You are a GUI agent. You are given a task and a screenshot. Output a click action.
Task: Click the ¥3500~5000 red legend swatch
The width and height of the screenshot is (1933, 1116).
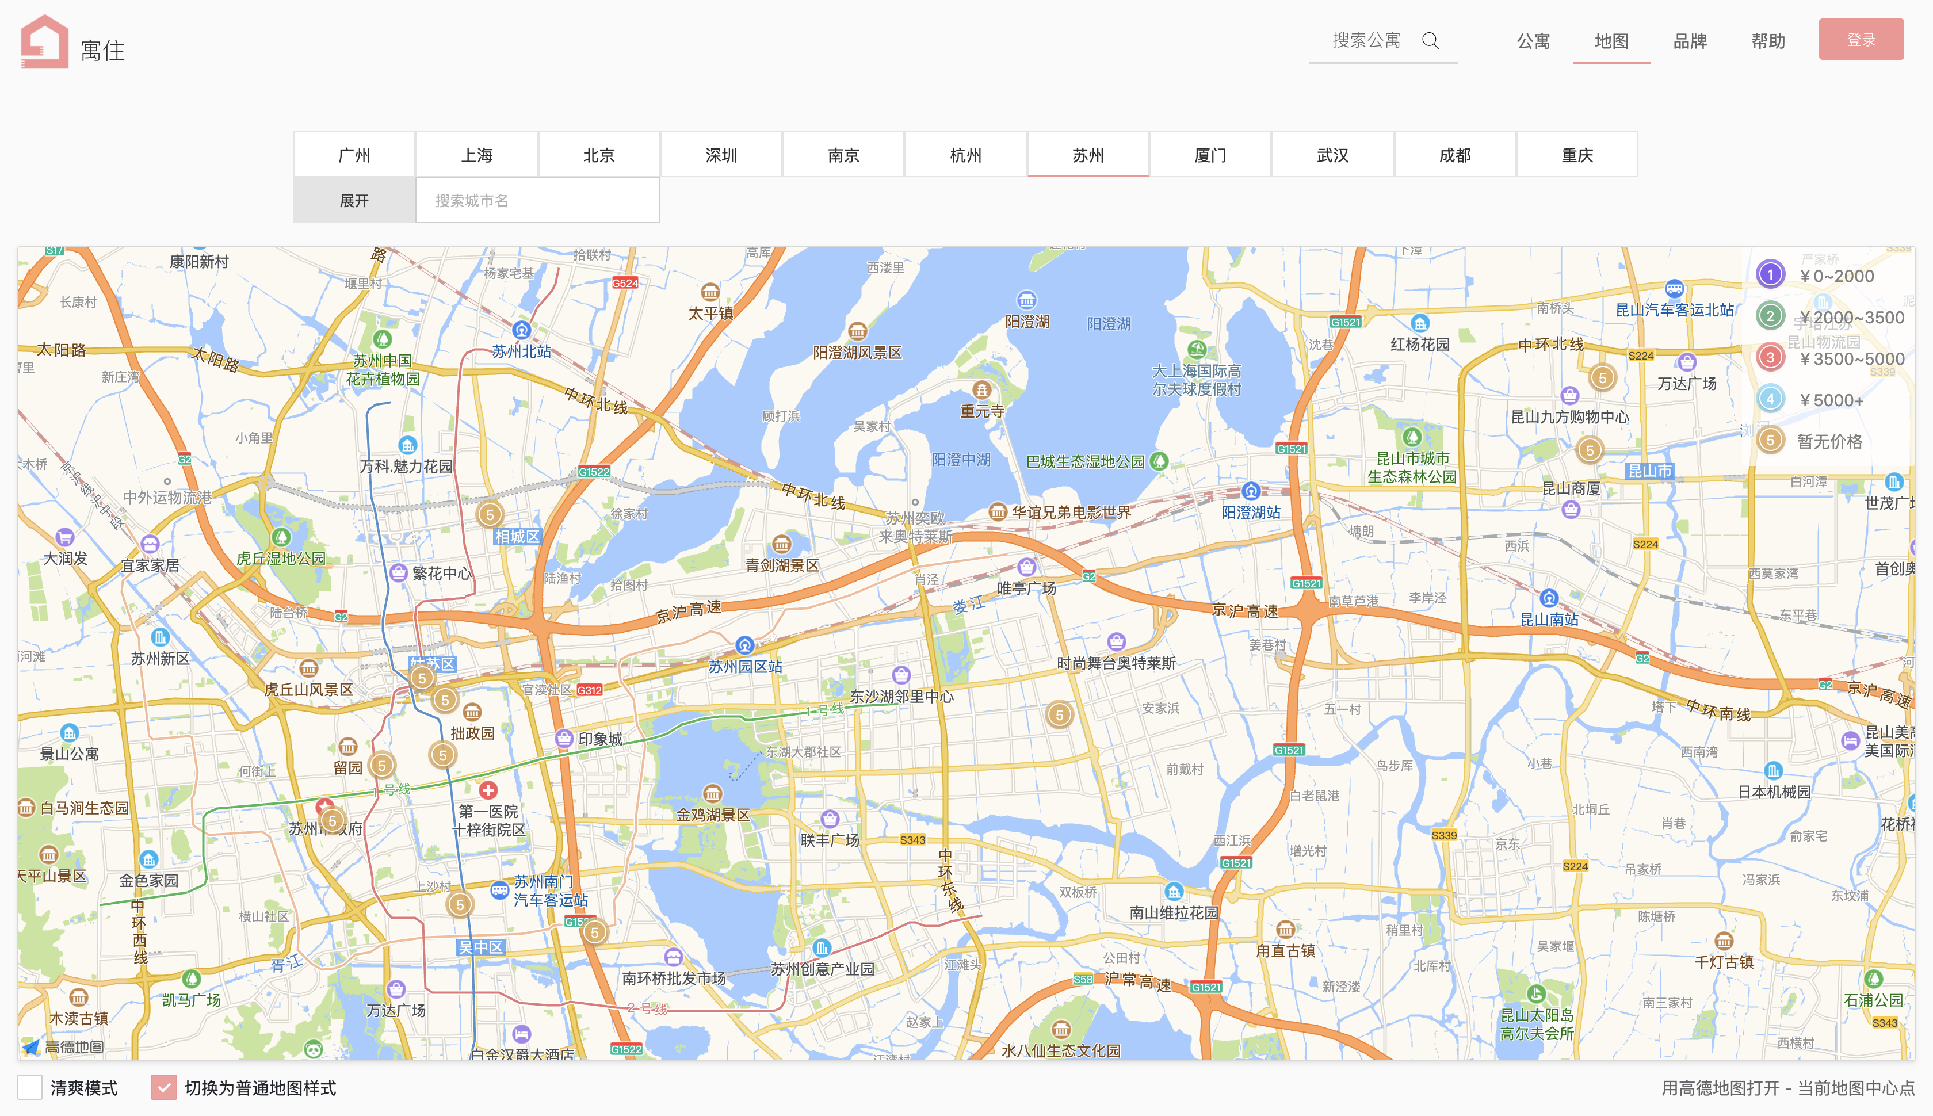click(1771, 357)
